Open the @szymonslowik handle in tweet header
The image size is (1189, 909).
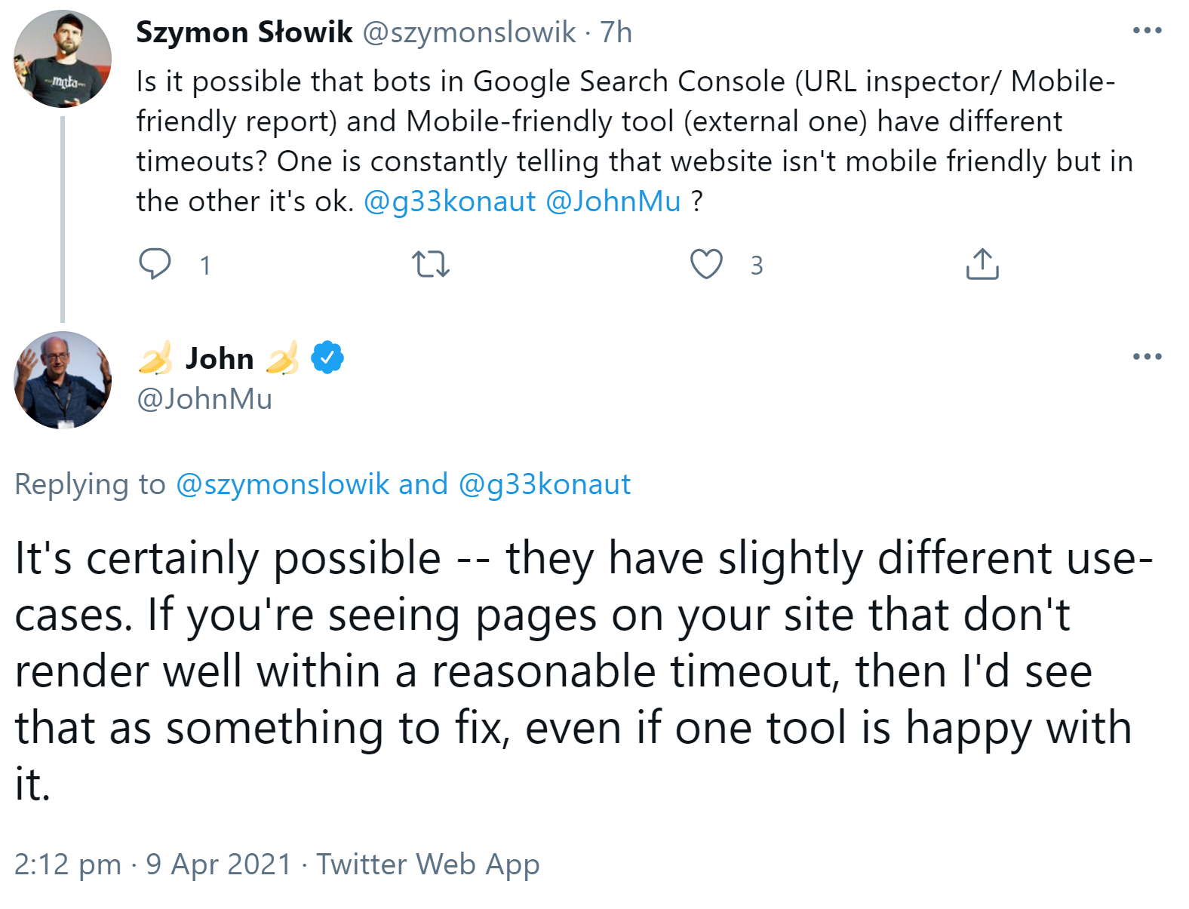coord(469,32)
